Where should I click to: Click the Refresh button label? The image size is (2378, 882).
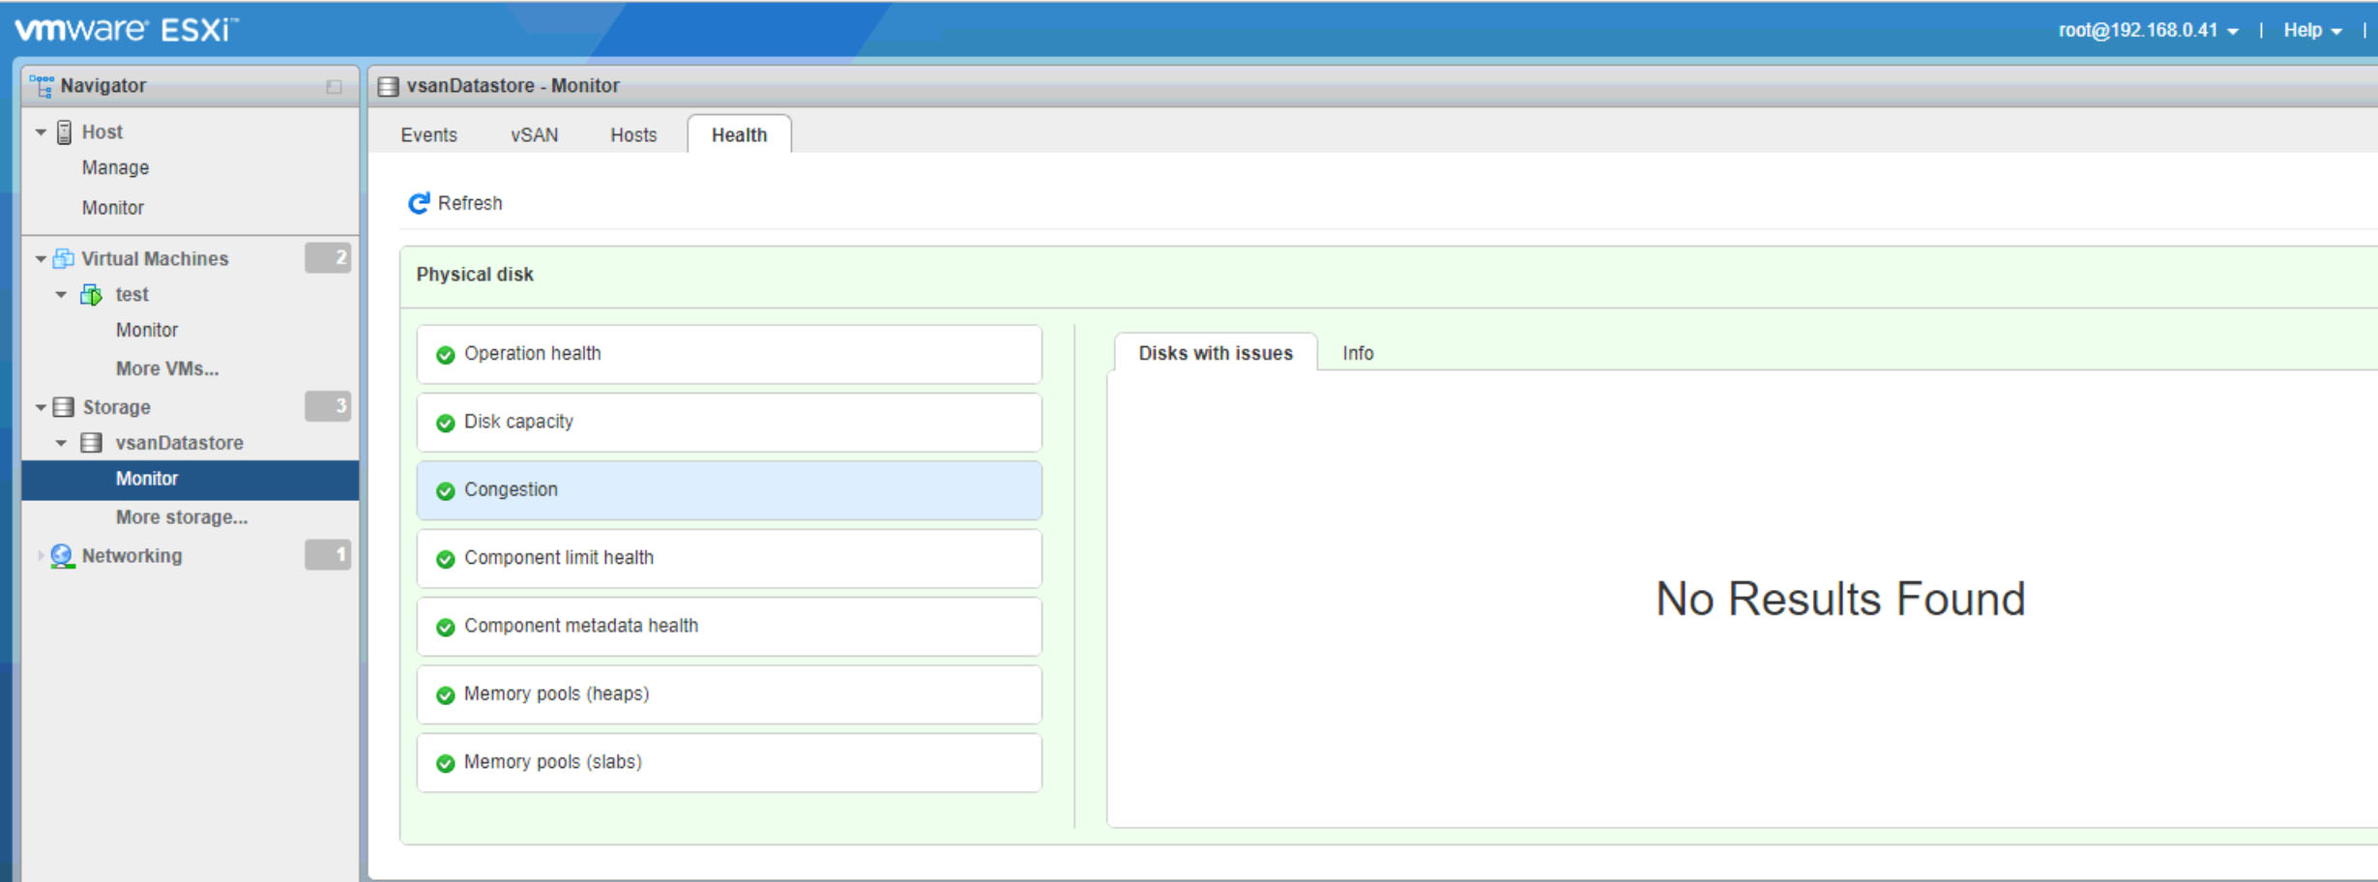(x=470, y=203)
